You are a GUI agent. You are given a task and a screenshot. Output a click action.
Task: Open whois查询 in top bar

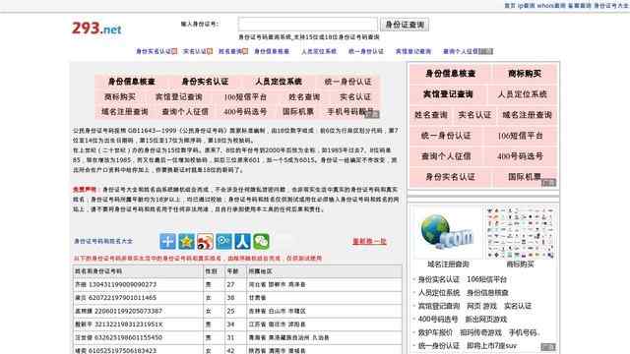click(x=551, y=6)
